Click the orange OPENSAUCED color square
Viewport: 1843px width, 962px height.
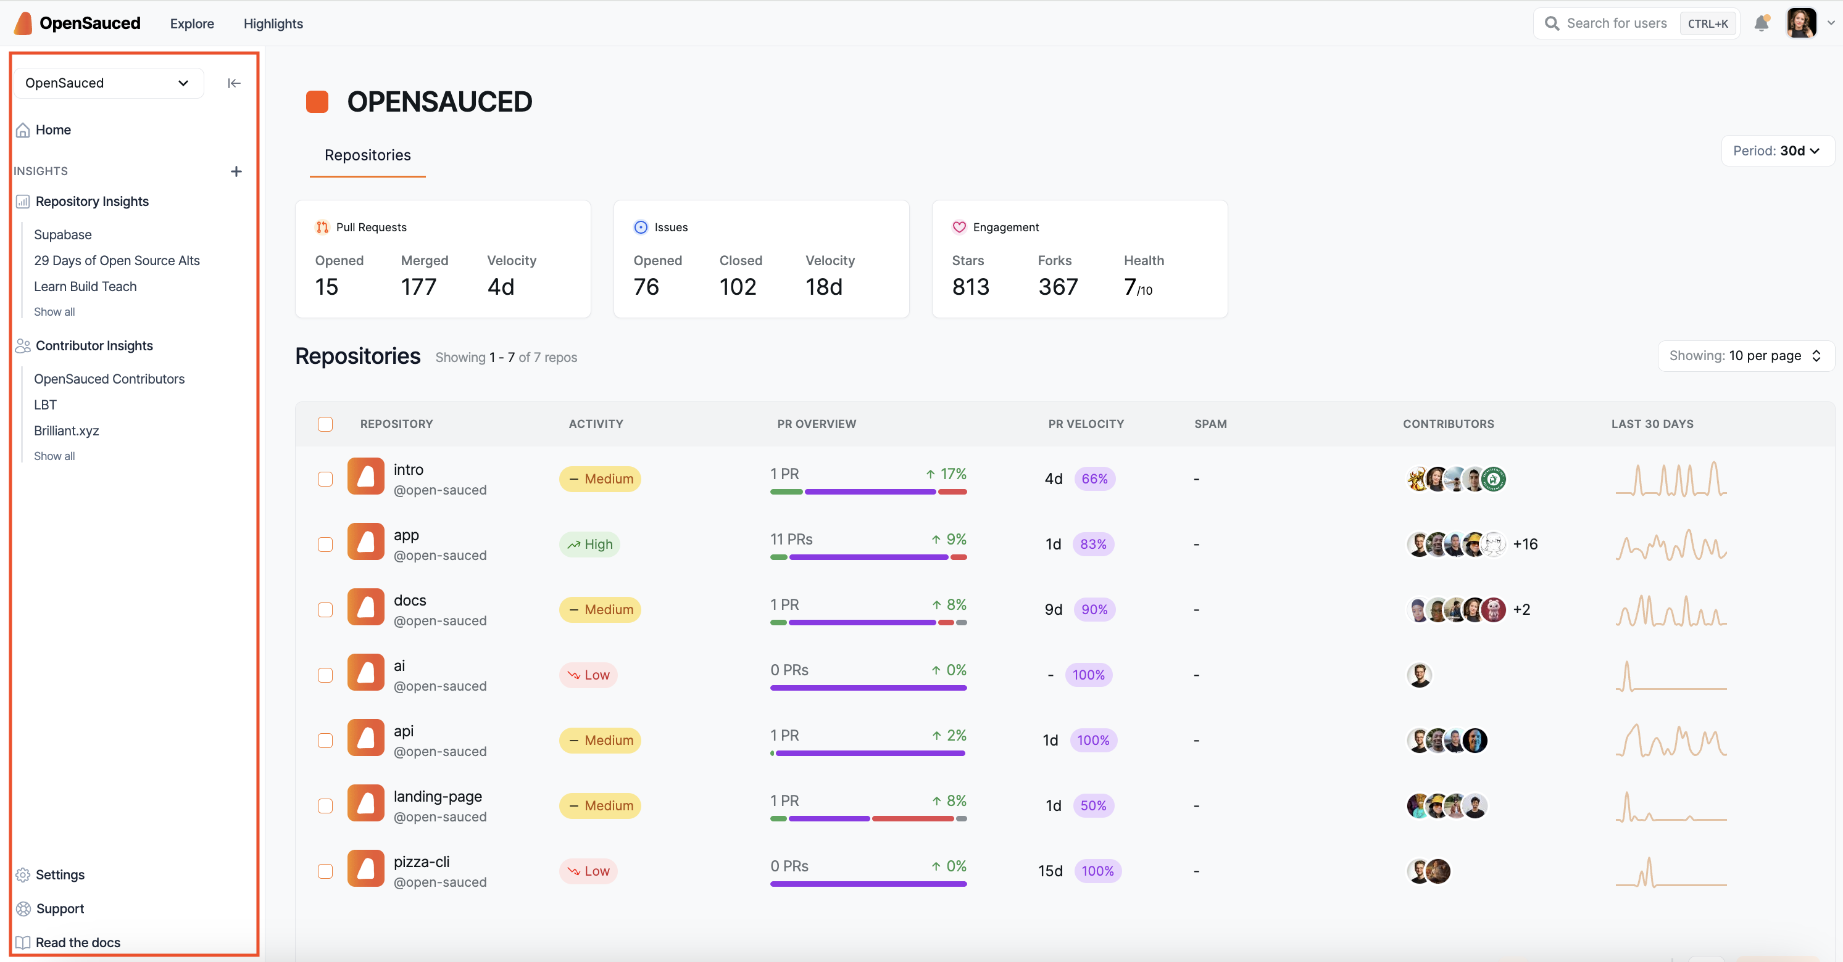(317, 102)
